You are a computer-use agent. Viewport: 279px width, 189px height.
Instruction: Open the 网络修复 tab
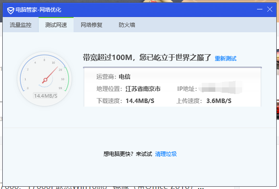pyautogui.click(x=92, y=25)
